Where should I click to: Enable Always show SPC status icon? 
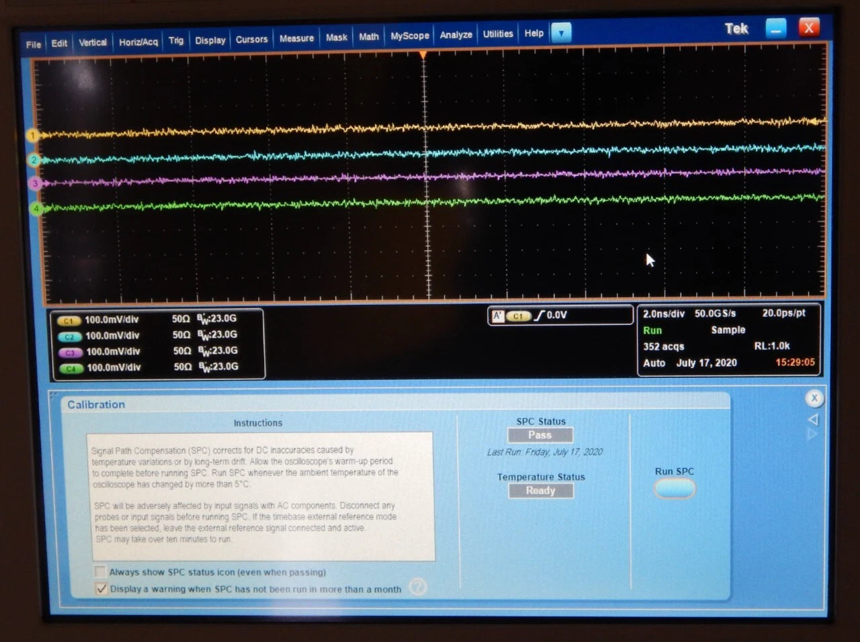click(x=99, y=571)
